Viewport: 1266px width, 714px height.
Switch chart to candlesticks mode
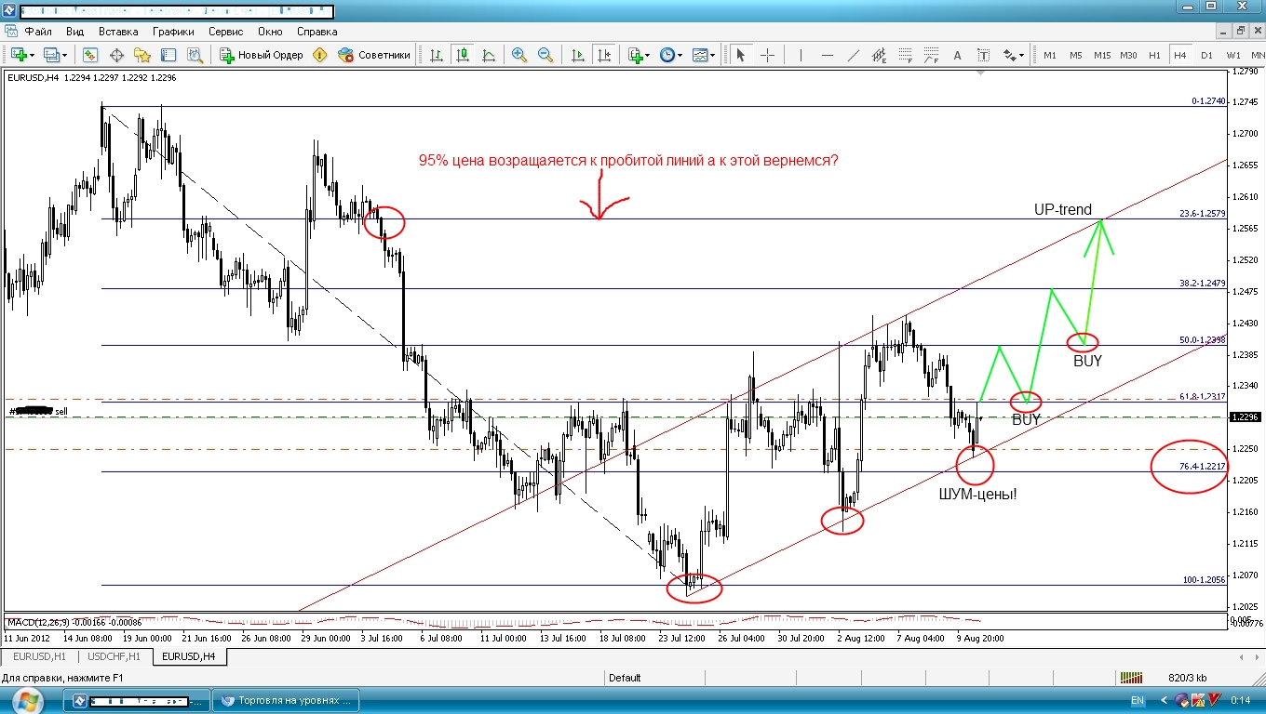point(462,55)
